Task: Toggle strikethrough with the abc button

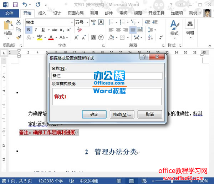Action: [x=55, y=30]
